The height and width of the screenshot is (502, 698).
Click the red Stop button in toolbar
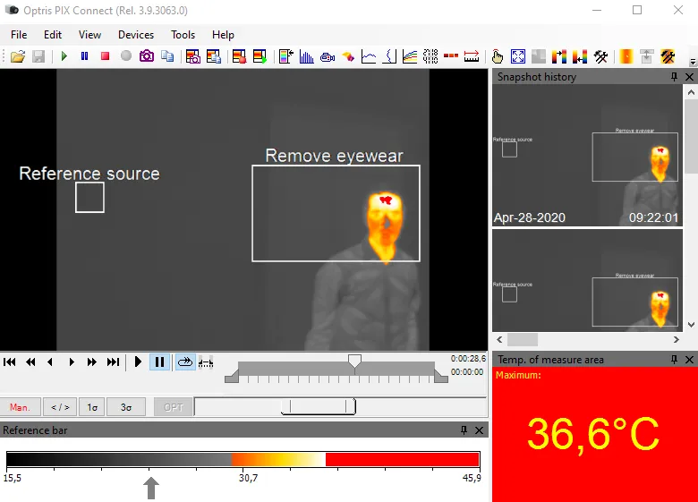click(x=105, y=56)
